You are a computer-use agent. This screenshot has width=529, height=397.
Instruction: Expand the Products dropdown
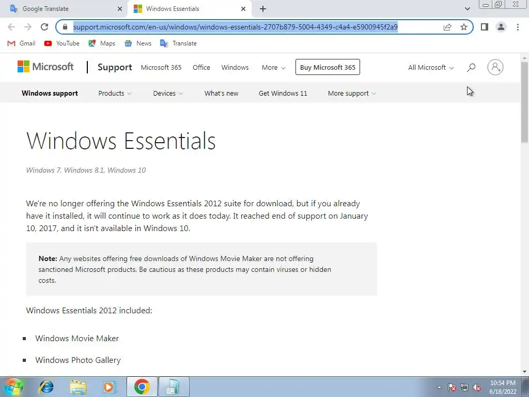[115, 93]
